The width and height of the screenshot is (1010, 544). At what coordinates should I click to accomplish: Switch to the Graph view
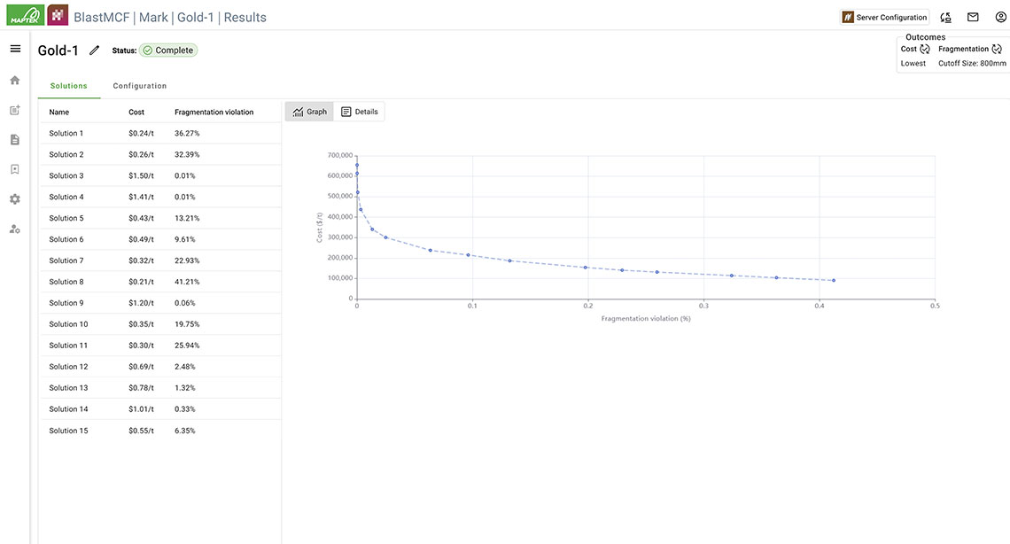click(x=309, y=112)
